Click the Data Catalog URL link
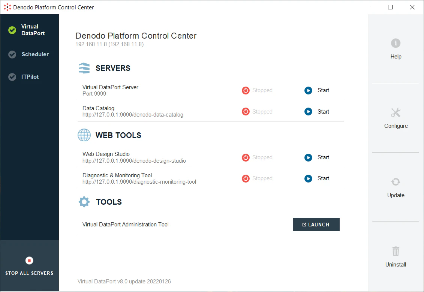The height and width of the screenshot is (292, 424). (133, 115)
